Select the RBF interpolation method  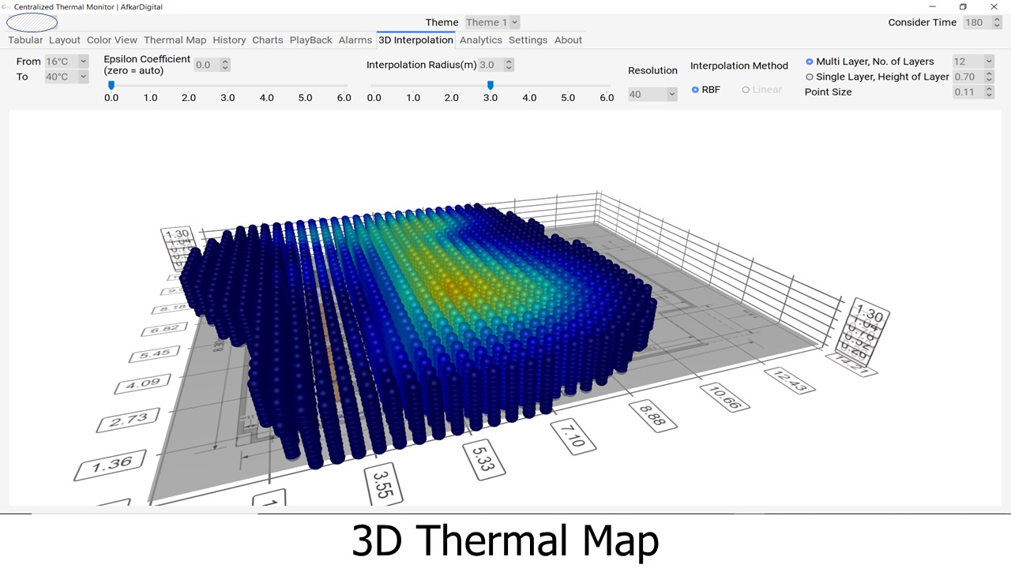(x=695, y=90)
